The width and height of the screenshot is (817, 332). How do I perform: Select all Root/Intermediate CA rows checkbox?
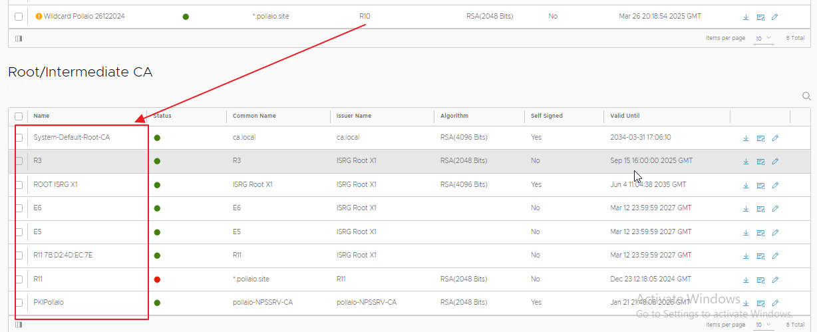point(19,116)
